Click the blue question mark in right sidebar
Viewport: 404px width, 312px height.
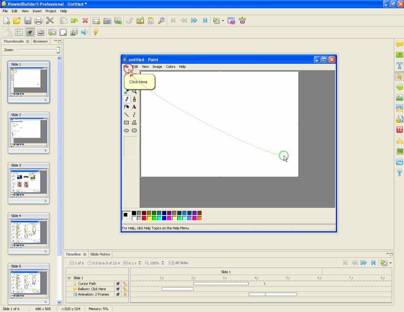tap(400, 172)
